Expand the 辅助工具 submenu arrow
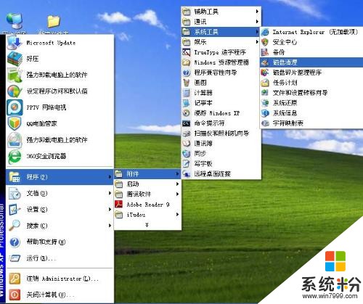Viewport: 363px width, 304px height. click(x=257, y=12)
